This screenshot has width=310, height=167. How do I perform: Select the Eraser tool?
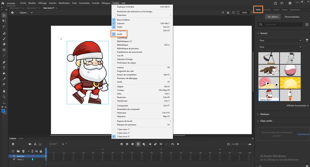click(x=4, y=44)
